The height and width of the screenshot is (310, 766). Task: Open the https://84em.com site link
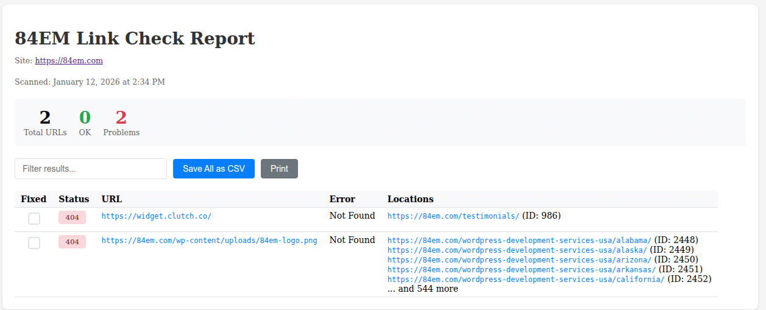[x=69, y=61]
